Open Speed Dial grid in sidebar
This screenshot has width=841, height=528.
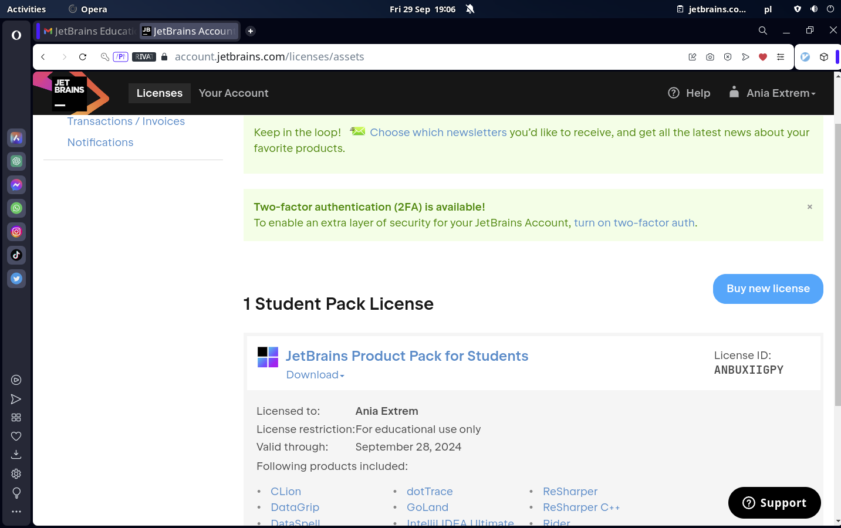coord(16,418)
